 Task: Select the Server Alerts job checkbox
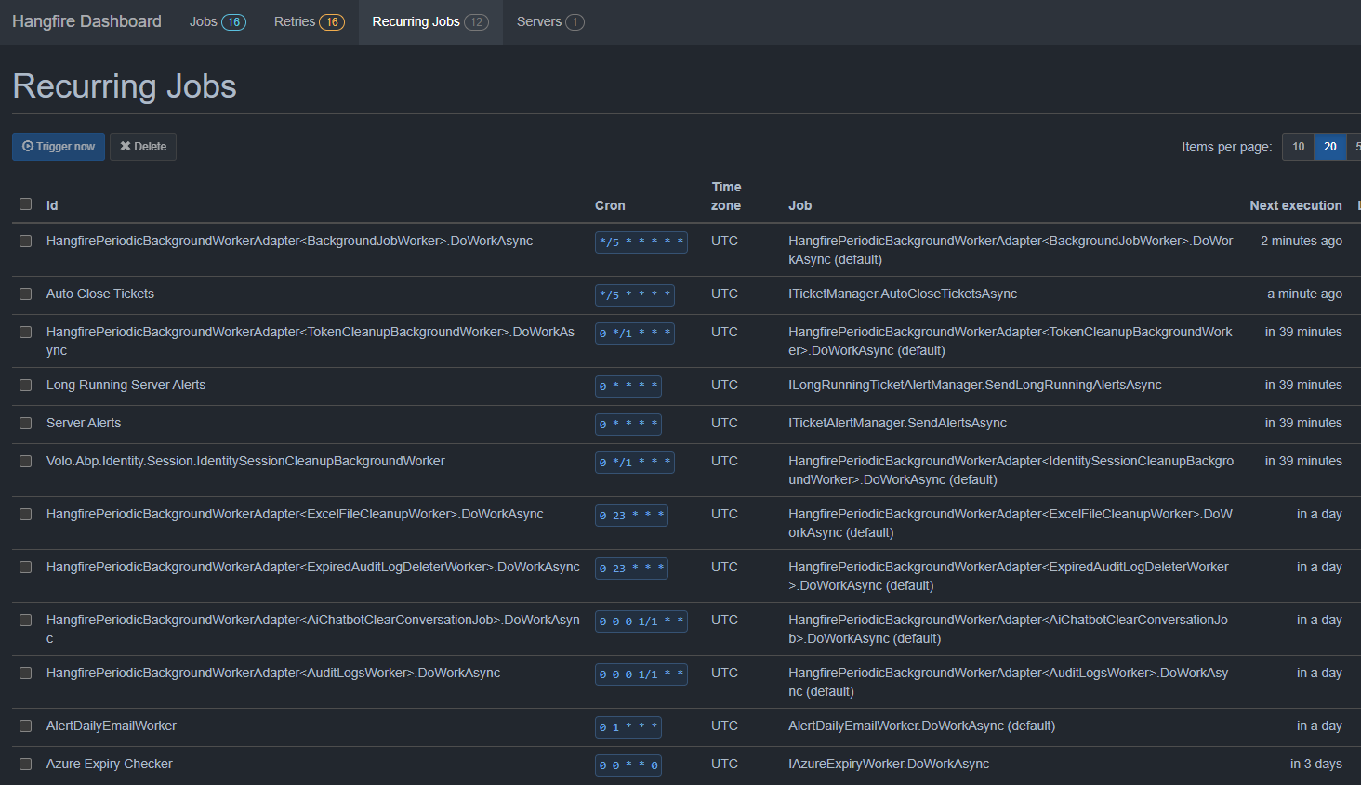coord(26,424)
